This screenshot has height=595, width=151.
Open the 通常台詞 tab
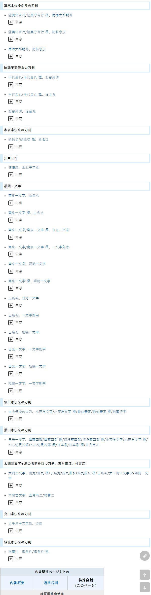[51, 583]
